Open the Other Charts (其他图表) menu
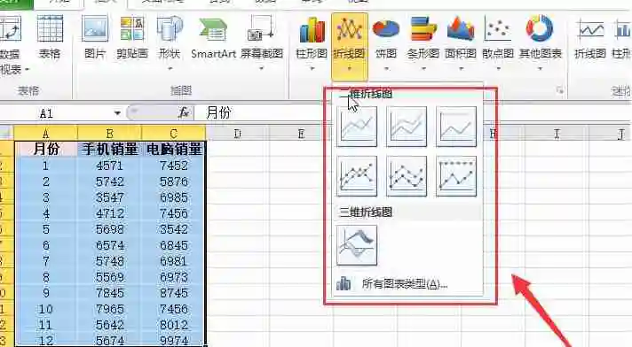Screen dimensions: 632x347 click(540, 42)
